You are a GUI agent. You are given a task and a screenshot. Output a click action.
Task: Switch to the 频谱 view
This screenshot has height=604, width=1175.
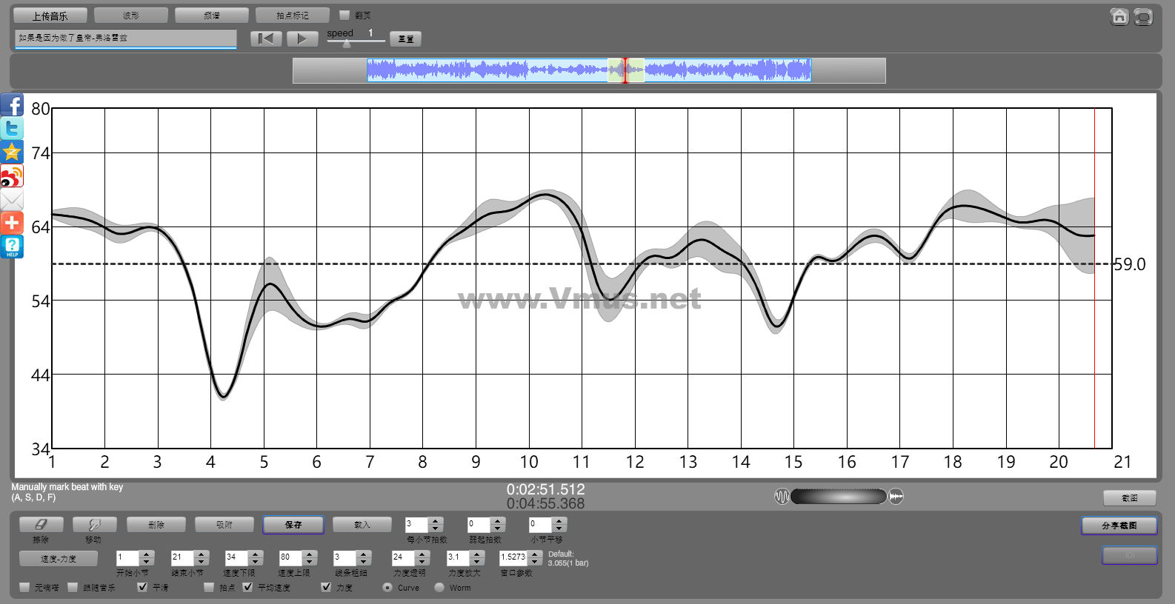[211, 16]
